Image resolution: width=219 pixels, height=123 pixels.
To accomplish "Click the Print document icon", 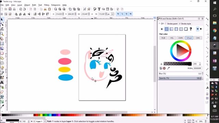I will [14, 9].
